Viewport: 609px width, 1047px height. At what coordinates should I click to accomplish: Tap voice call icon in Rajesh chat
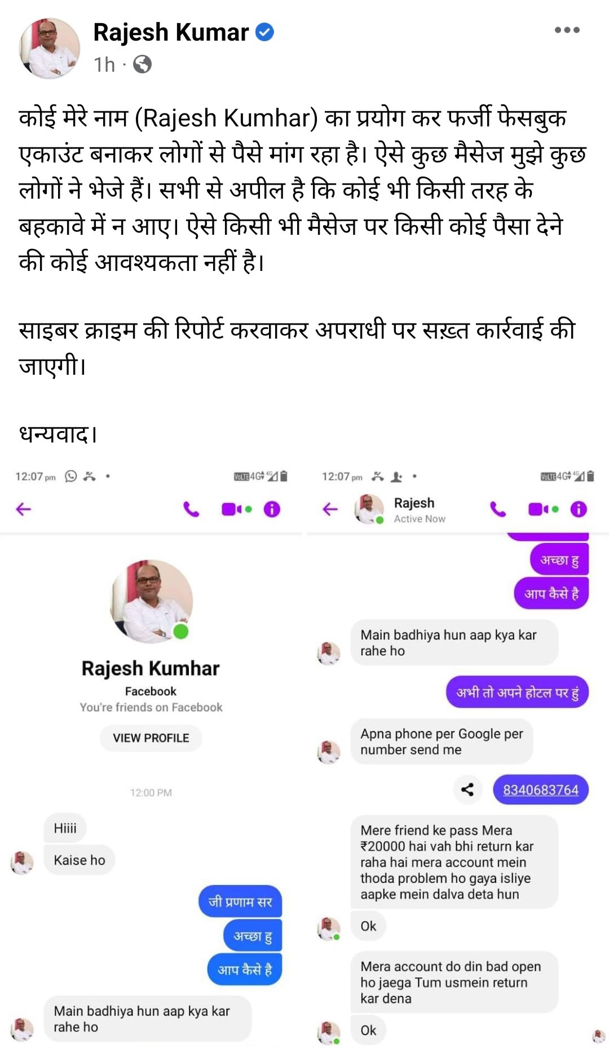click(498, 509)
